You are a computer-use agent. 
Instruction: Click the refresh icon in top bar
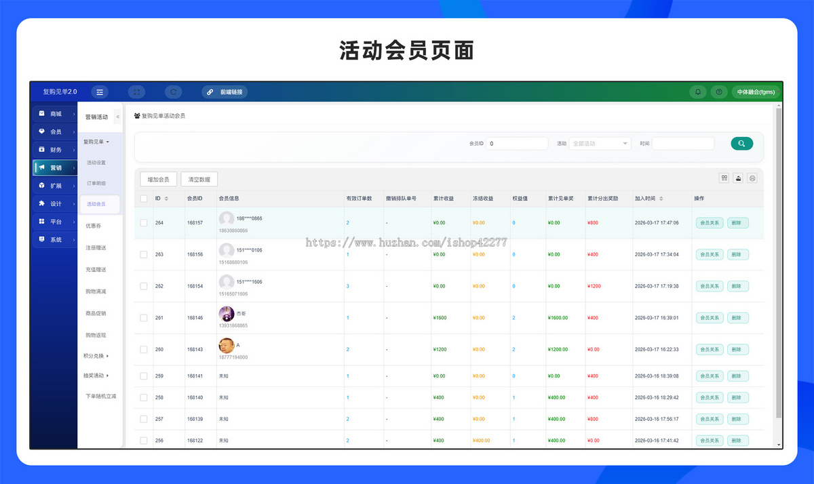coord(174,92)
